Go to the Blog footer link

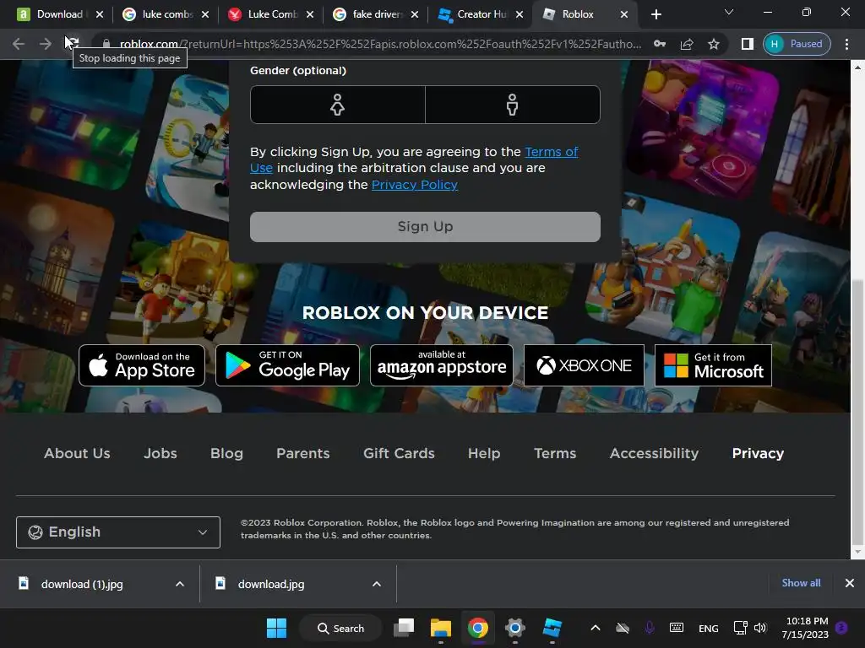(226, 453)
